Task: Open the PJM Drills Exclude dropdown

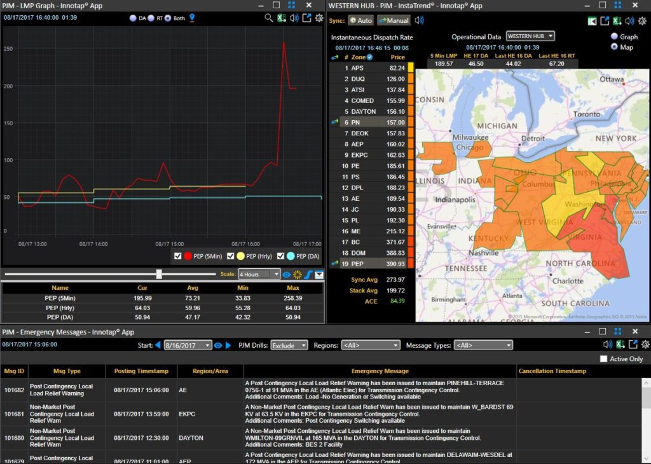Action: 289,345
